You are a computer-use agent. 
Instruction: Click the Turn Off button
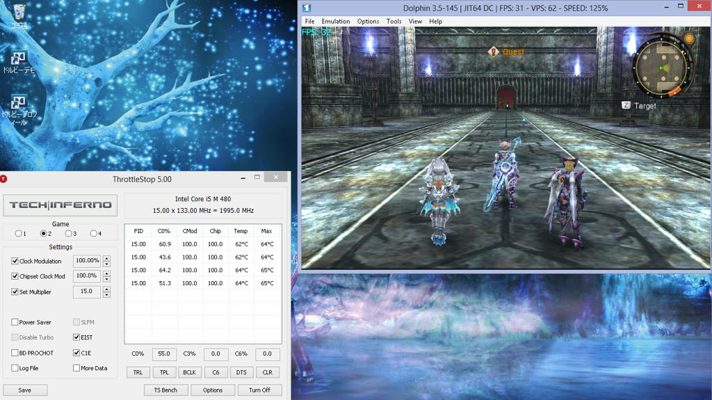click(259, 390)
